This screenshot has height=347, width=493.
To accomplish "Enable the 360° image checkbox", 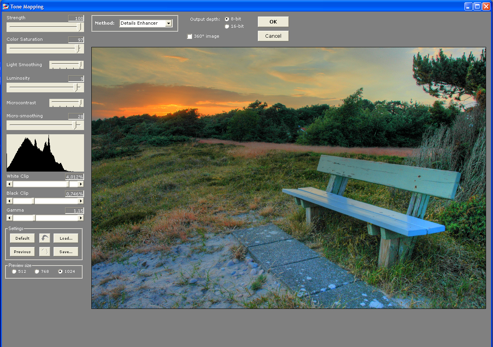I will [x=190, y=37].
